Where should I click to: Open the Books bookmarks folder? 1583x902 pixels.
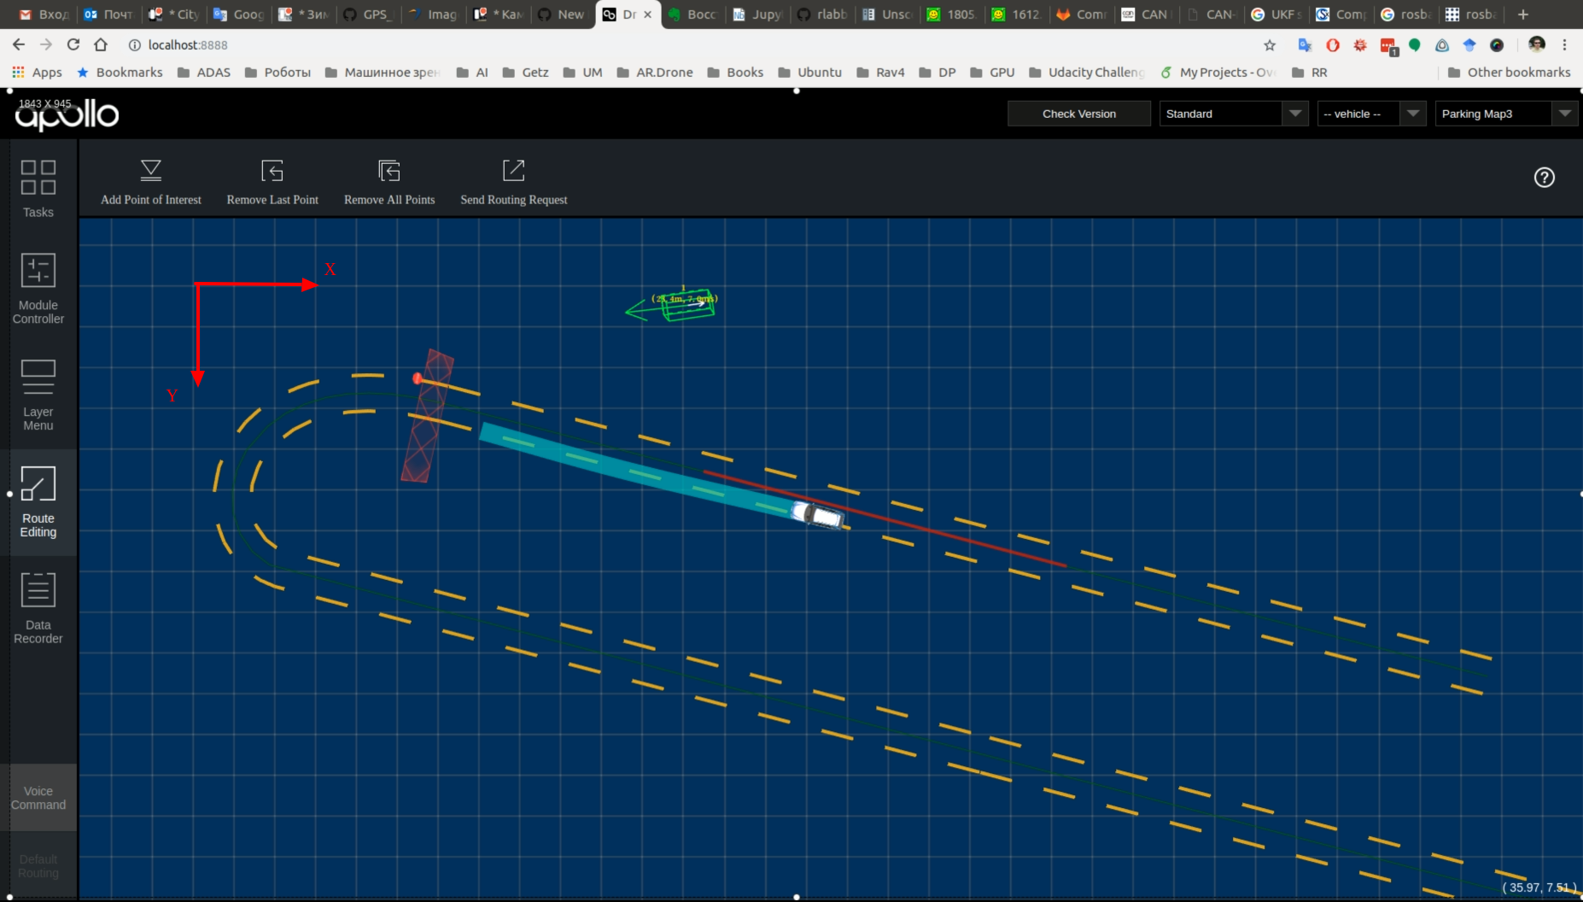click(x=735, y=73)
